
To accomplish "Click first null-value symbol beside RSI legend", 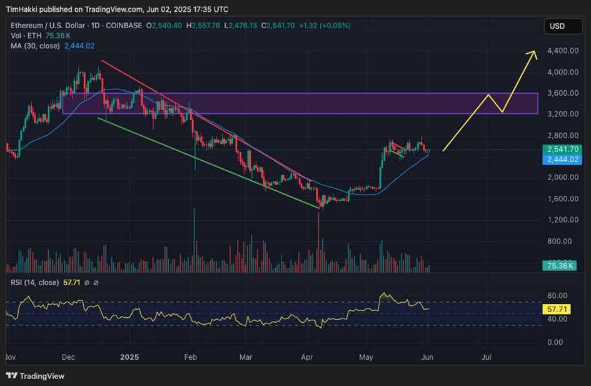I will pos(88,283).
